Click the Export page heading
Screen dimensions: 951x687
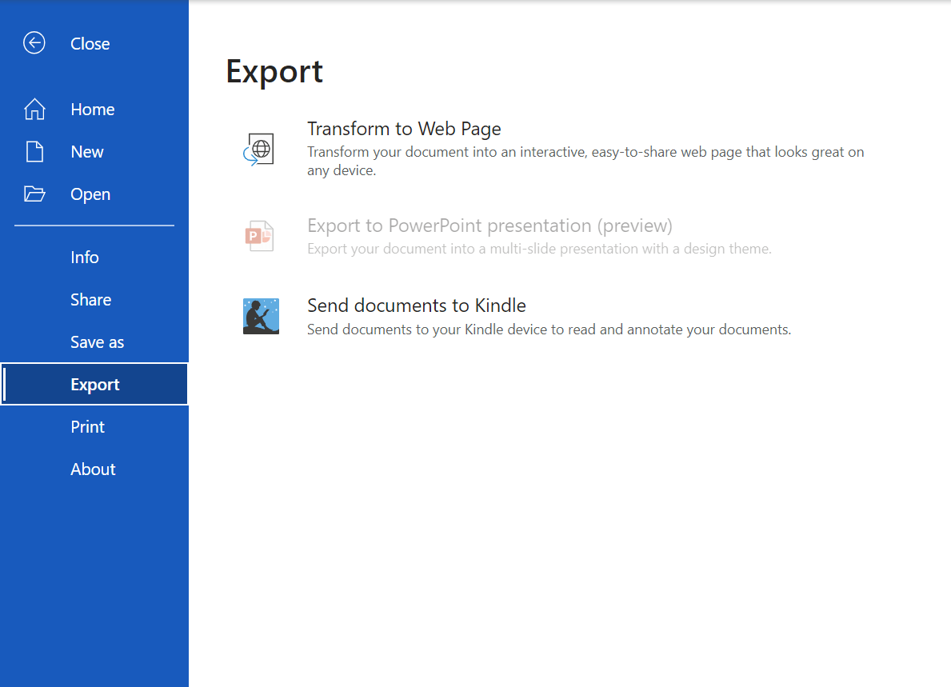pyautogui.click(x=274, y=71)
